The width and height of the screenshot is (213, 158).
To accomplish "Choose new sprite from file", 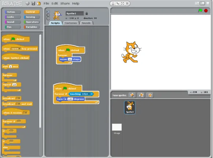I will pyautogui.click(x=141, y=95).
